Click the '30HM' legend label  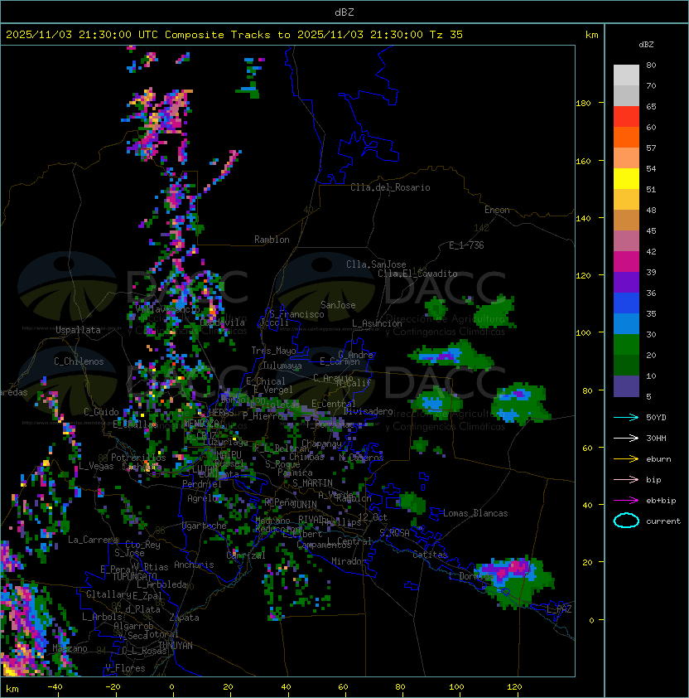(x=656, y=439)
